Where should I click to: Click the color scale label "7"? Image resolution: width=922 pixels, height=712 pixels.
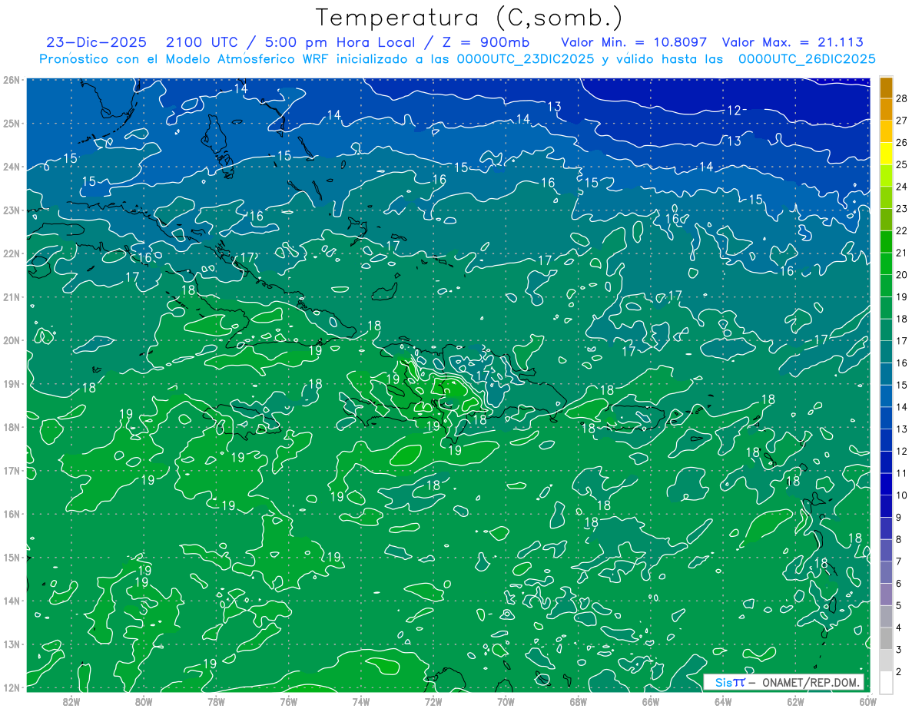point(899,561)
